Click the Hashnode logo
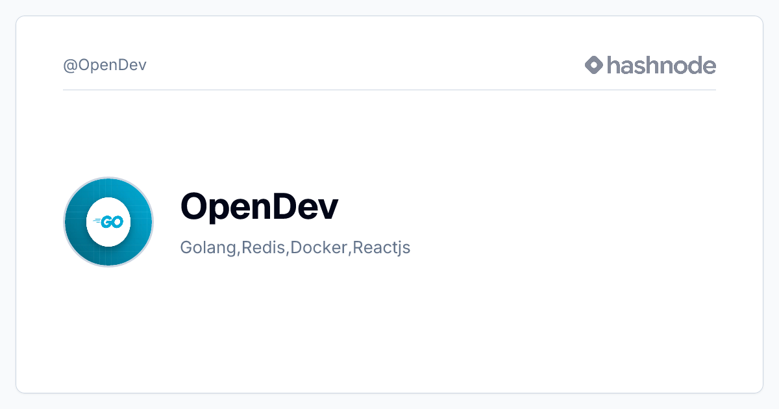This screenshot has height=409, width=779. (650, 65)
